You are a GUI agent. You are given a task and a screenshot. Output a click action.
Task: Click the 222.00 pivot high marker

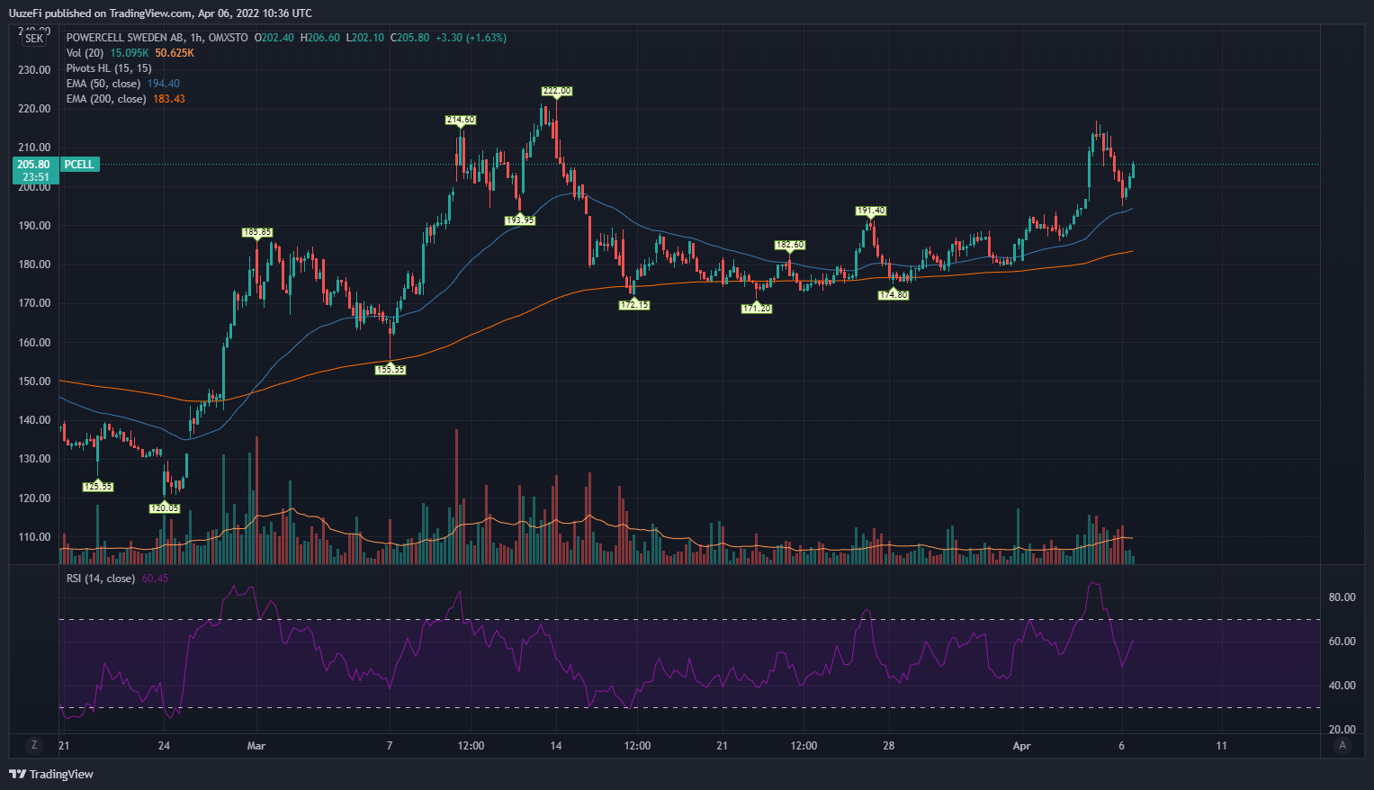(x=556, y=91)
